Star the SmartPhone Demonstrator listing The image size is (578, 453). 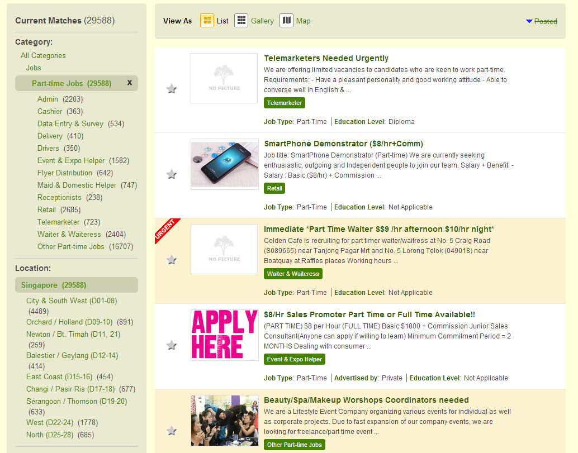[x=172, y=174]
